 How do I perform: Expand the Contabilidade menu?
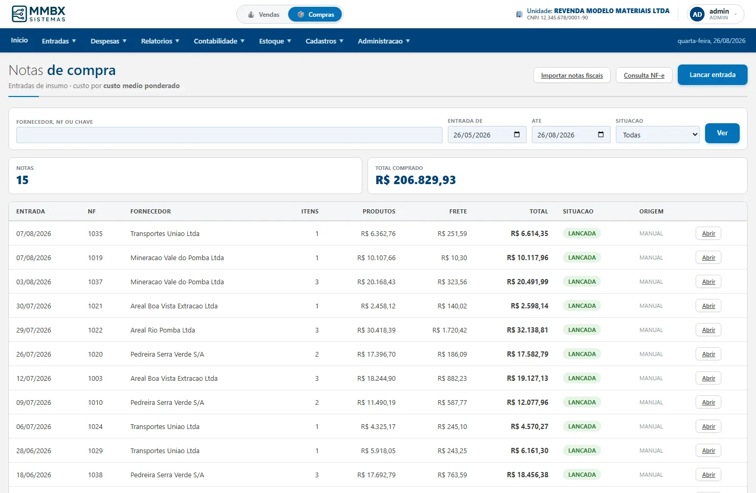[219, 41]
